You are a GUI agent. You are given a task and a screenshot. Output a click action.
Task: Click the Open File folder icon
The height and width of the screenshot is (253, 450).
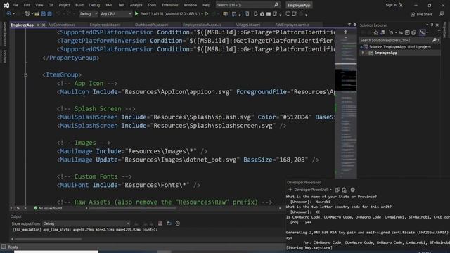click(37, 14)
